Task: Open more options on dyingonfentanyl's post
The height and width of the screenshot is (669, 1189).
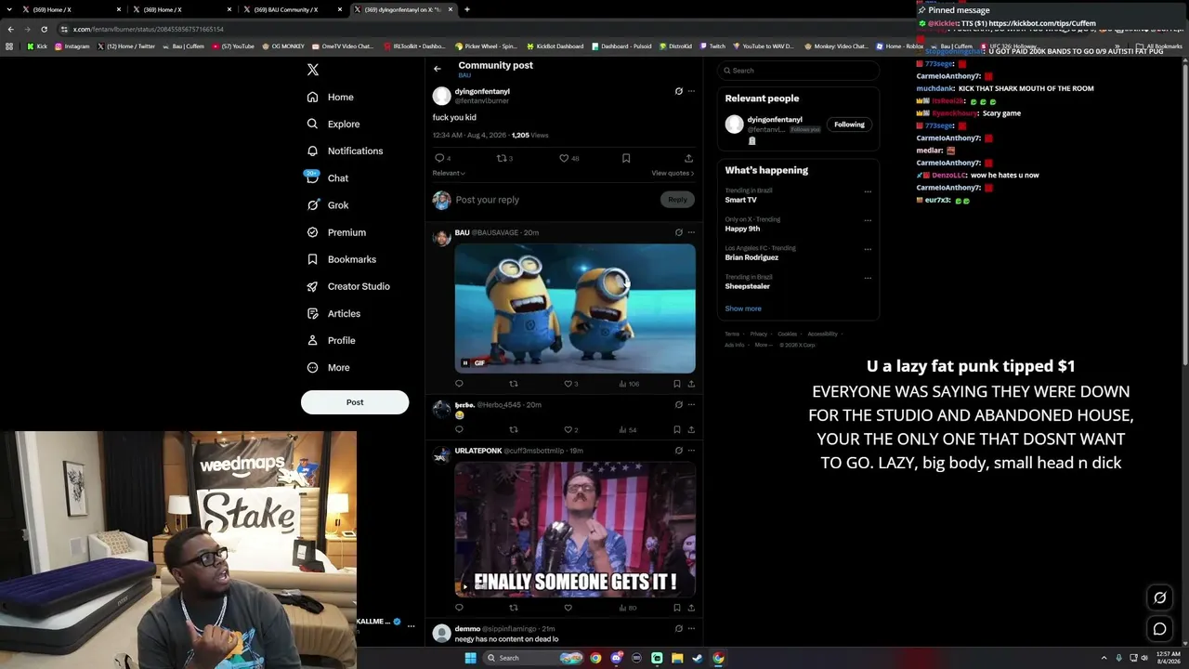Action: (691, 91)
